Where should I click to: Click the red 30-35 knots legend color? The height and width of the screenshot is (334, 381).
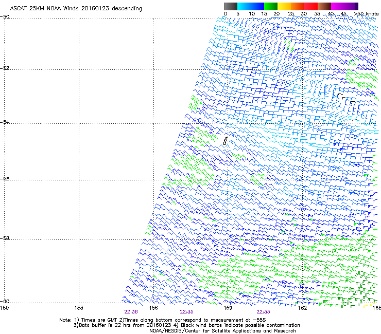[x=311, y=6]
